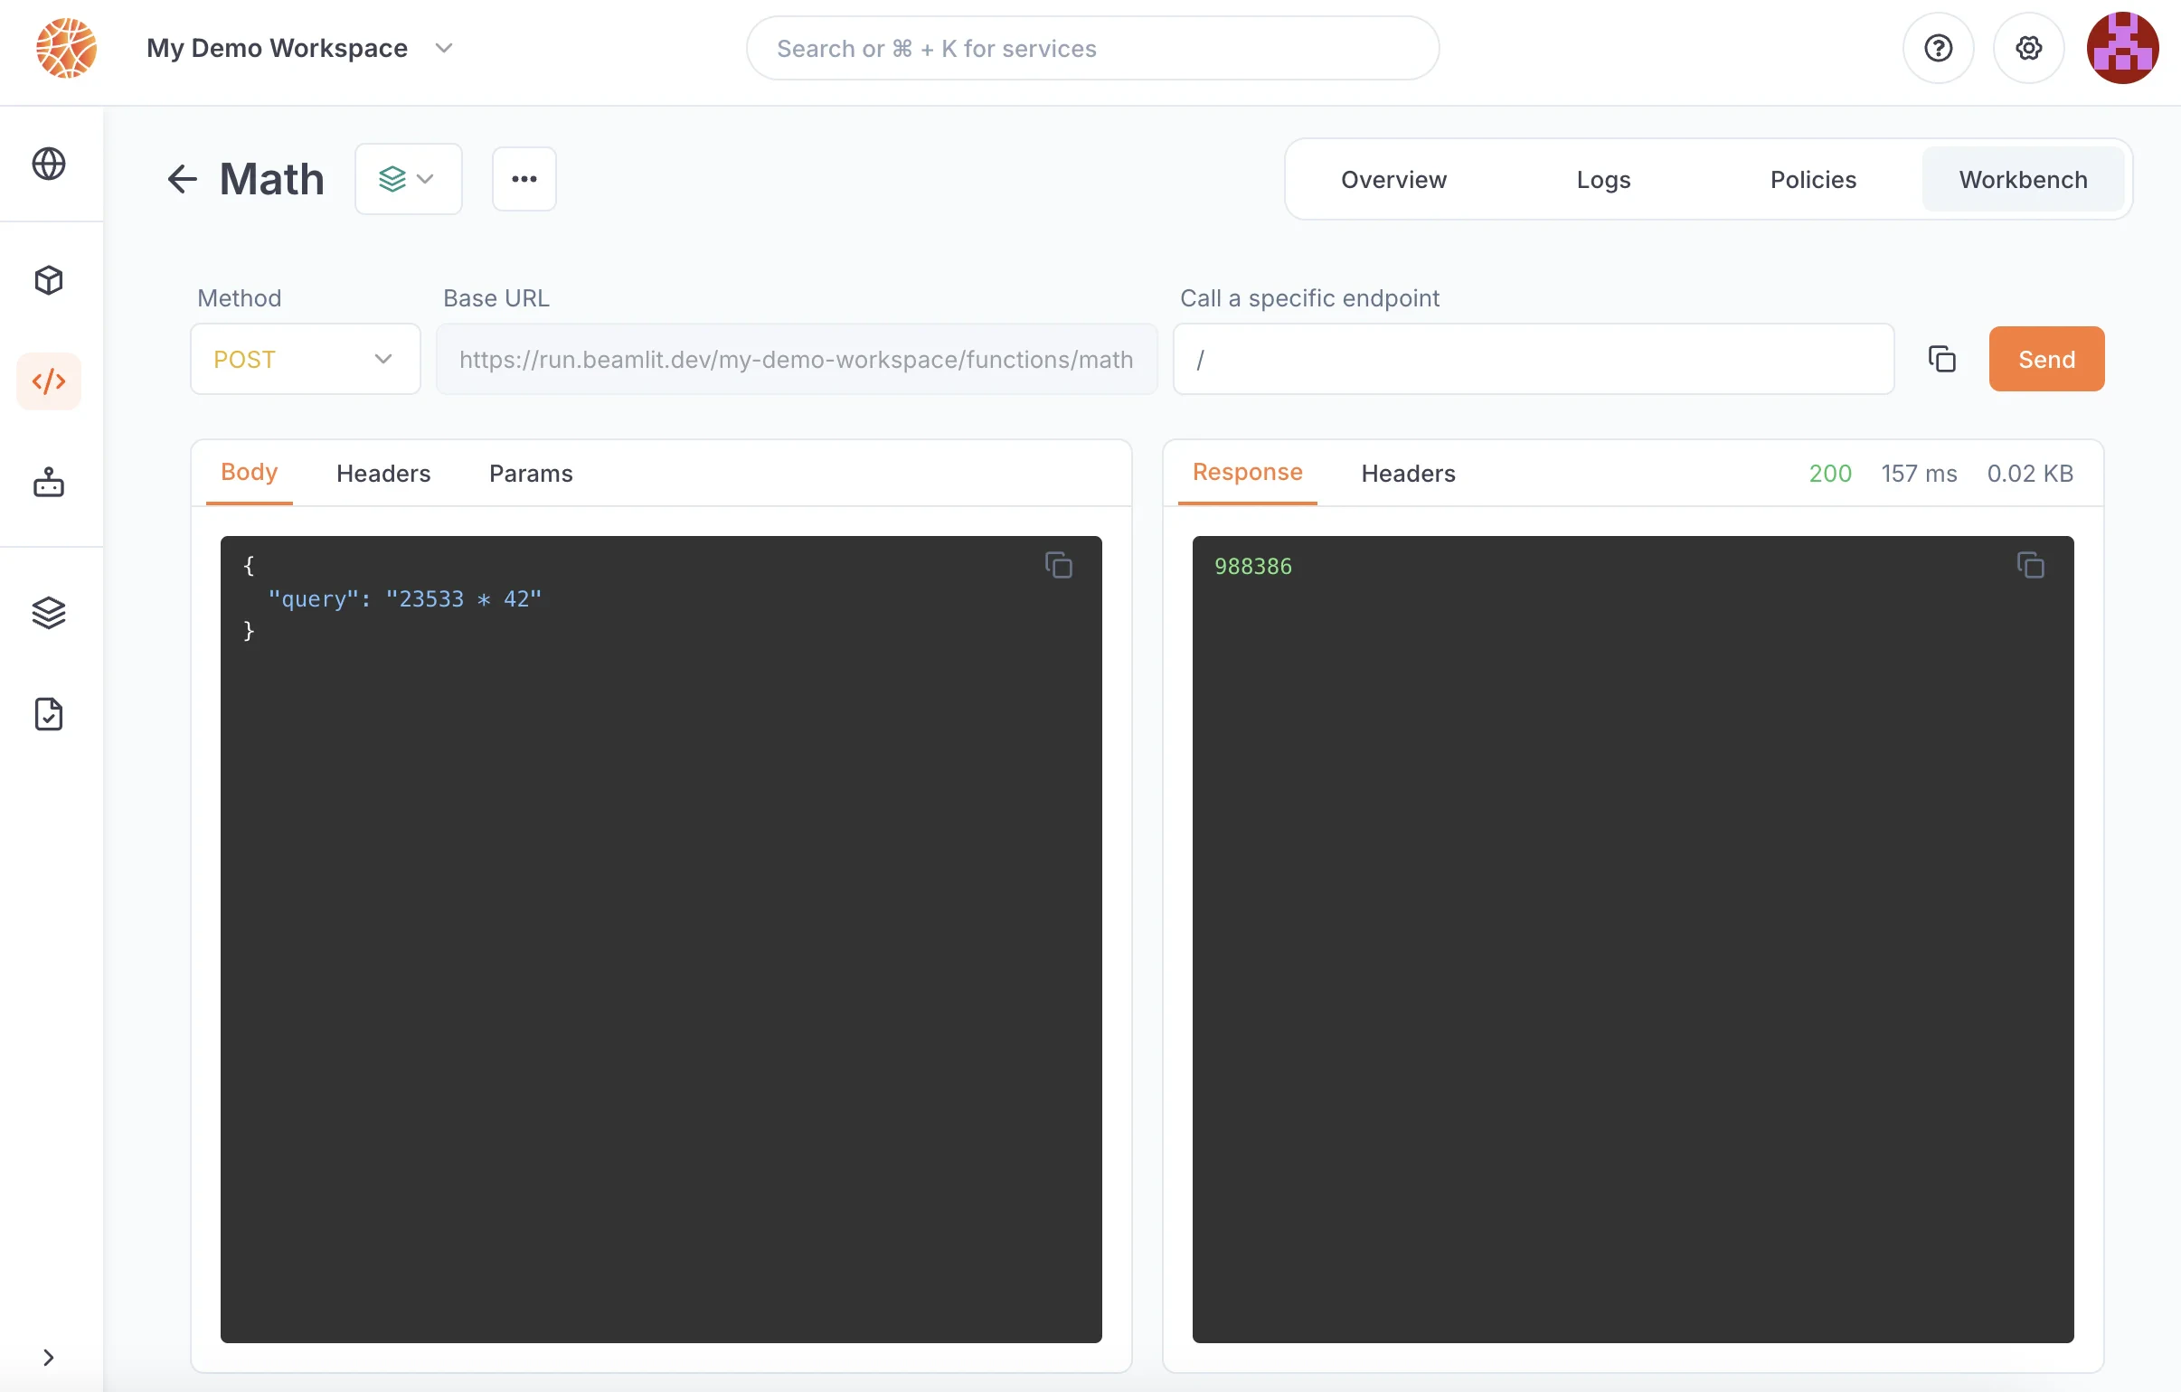2181x1392 pixels.
Task: Click the stacked layers icon in sidebar
Action: click(49, 613)
